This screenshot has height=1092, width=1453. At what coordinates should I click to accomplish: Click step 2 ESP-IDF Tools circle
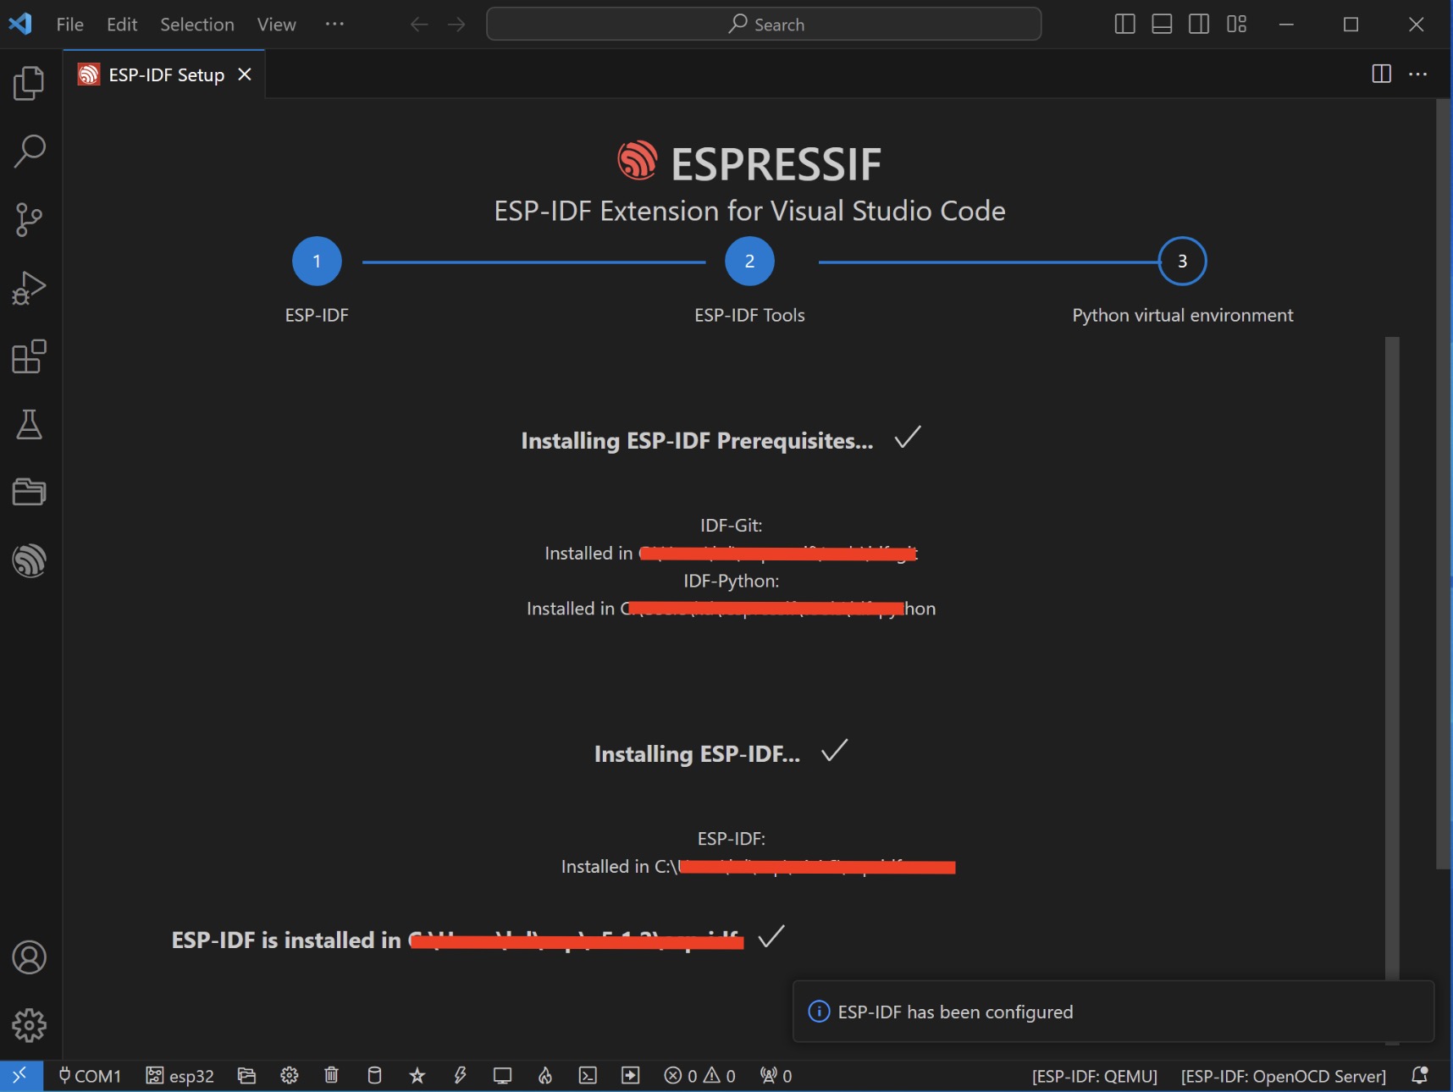(x=749, y=261)
